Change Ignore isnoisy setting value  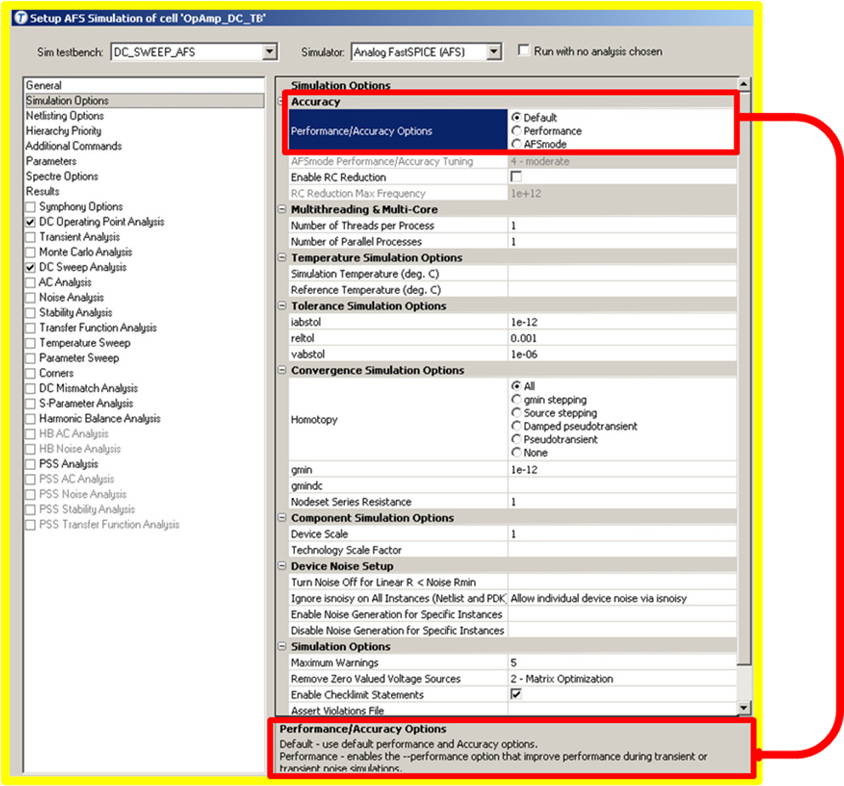[621, 598]
